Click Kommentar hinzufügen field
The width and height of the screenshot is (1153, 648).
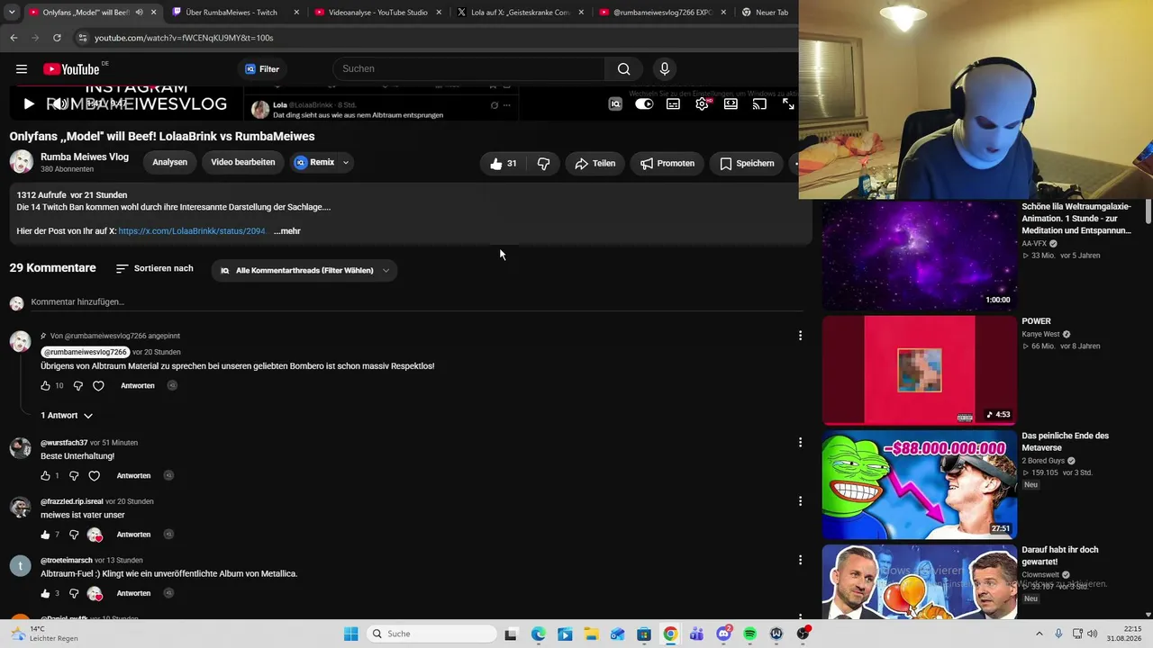(x=416, y=302)
